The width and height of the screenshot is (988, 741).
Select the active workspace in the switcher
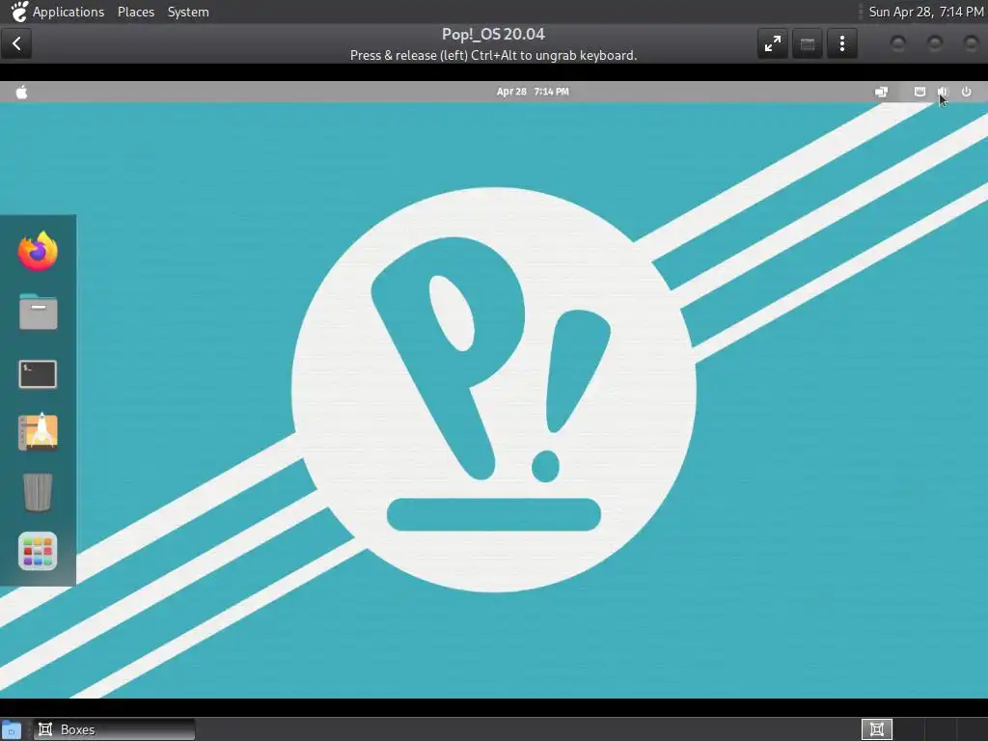tap(877, 729)
